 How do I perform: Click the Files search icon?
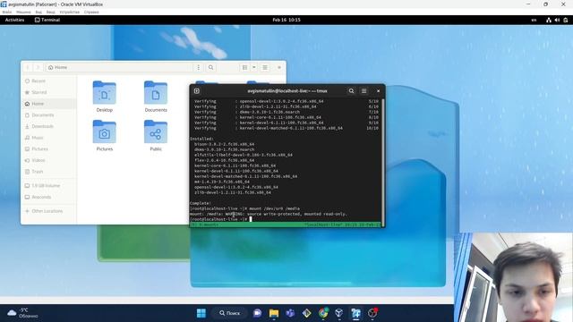coord(211,68)
